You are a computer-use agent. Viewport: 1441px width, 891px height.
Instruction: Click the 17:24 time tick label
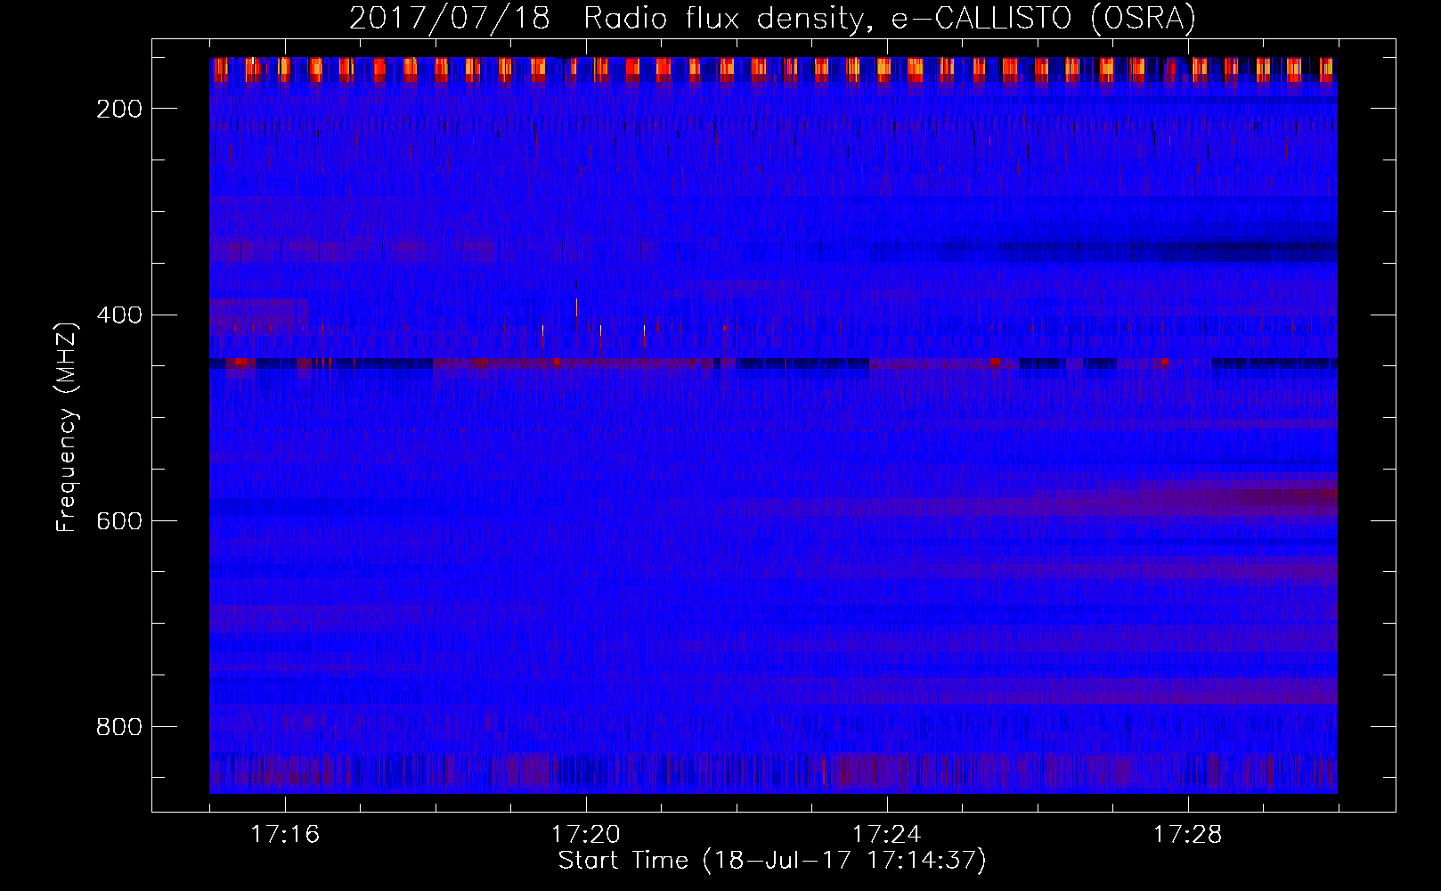(x=887, y=835)
